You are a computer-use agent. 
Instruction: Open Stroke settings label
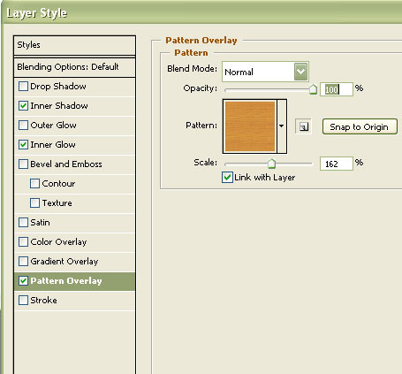[43, 301]
